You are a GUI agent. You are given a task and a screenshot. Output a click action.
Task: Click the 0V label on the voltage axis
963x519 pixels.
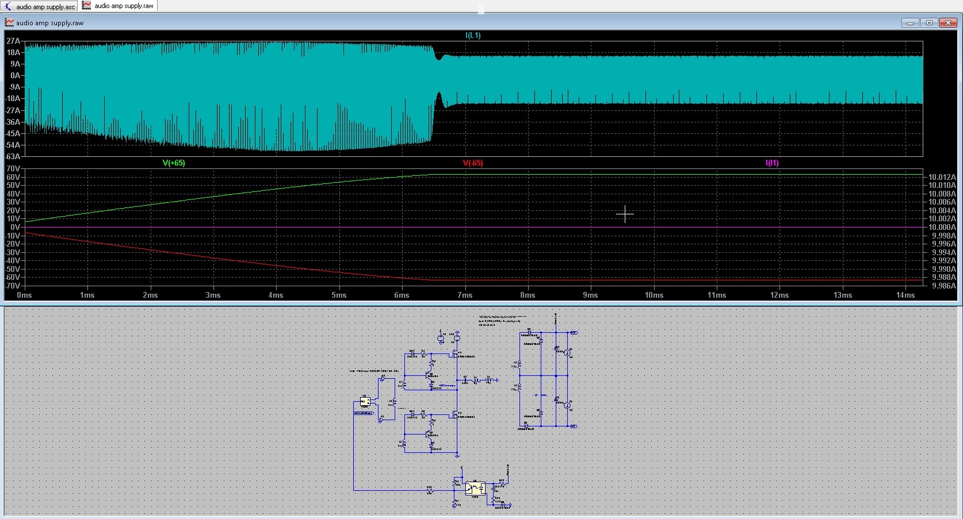(16, 227)
